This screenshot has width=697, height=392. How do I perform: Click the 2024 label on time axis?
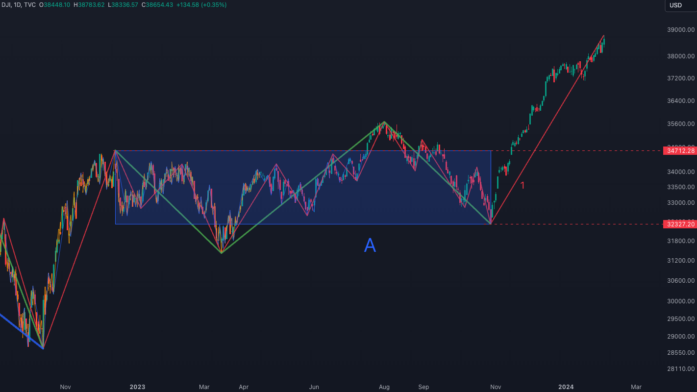tap(566, 387)
